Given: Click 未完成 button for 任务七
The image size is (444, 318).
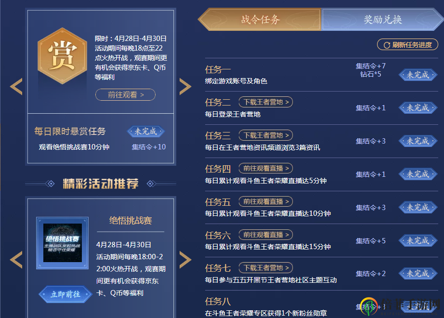Looking at the screenshot, I should tap(418, 274).
